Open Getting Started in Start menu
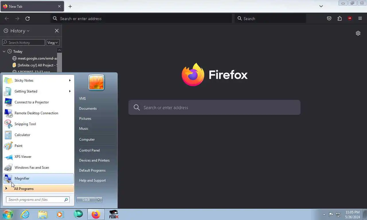This screenshot has width=367, height=220. (38, 91)
